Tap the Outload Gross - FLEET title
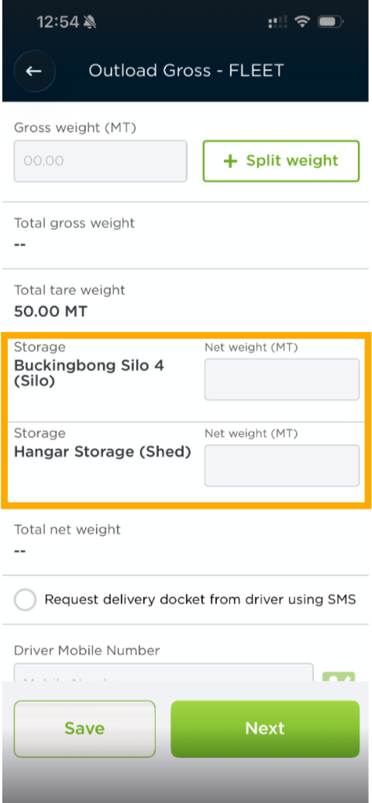Image resolution: width=372 pixels, height=803 pixels. tap(186, 70)
